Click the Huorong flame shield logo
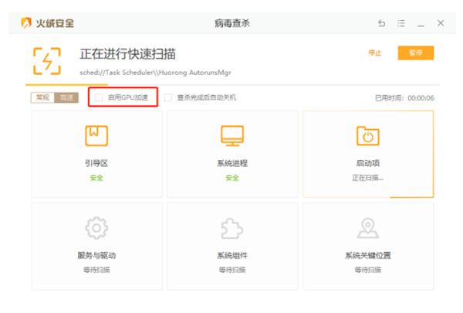Screen dimensions: 463x313 26,22
